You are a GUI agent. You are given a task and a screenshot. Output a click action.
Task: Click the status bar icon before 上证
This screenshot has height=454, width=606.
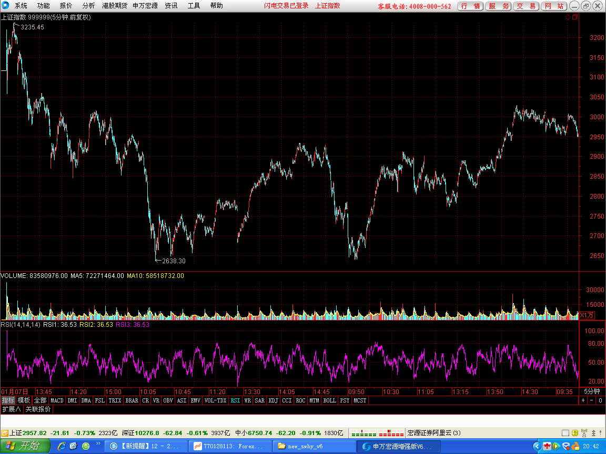5,433
